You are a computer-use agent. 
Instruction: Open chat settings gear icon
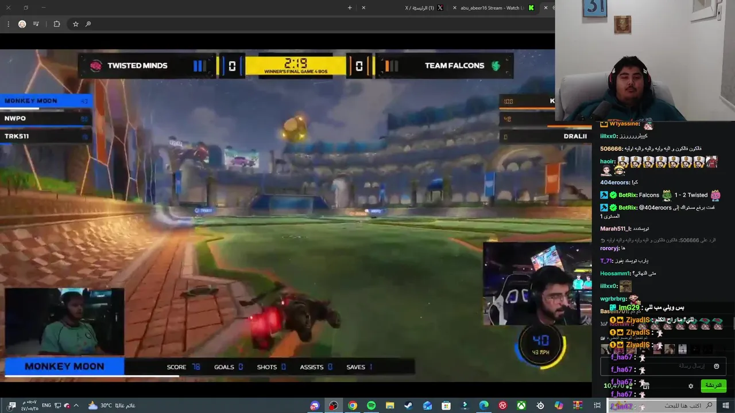pos(691,386)
